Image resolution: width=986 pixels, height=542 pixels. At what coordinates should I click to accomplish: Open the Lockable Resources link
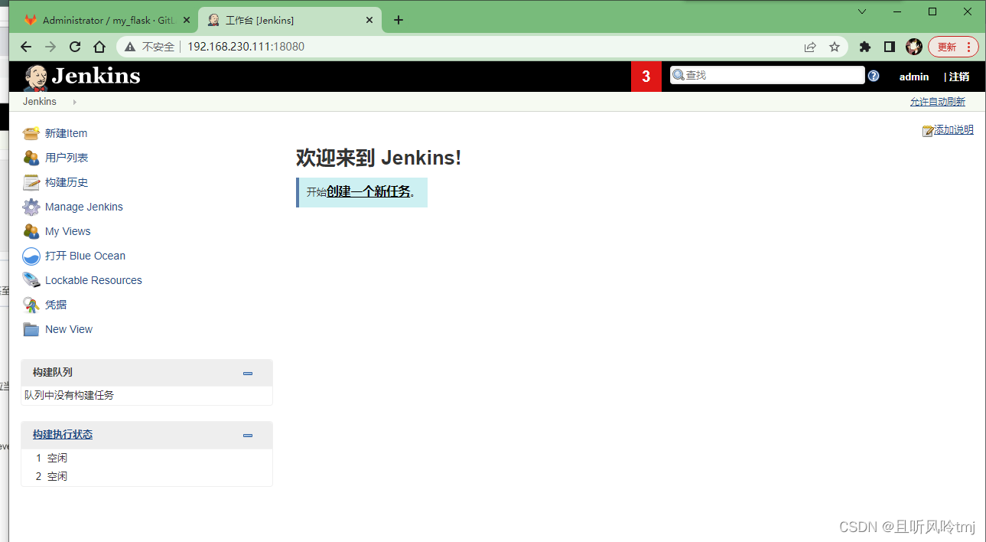93,280
